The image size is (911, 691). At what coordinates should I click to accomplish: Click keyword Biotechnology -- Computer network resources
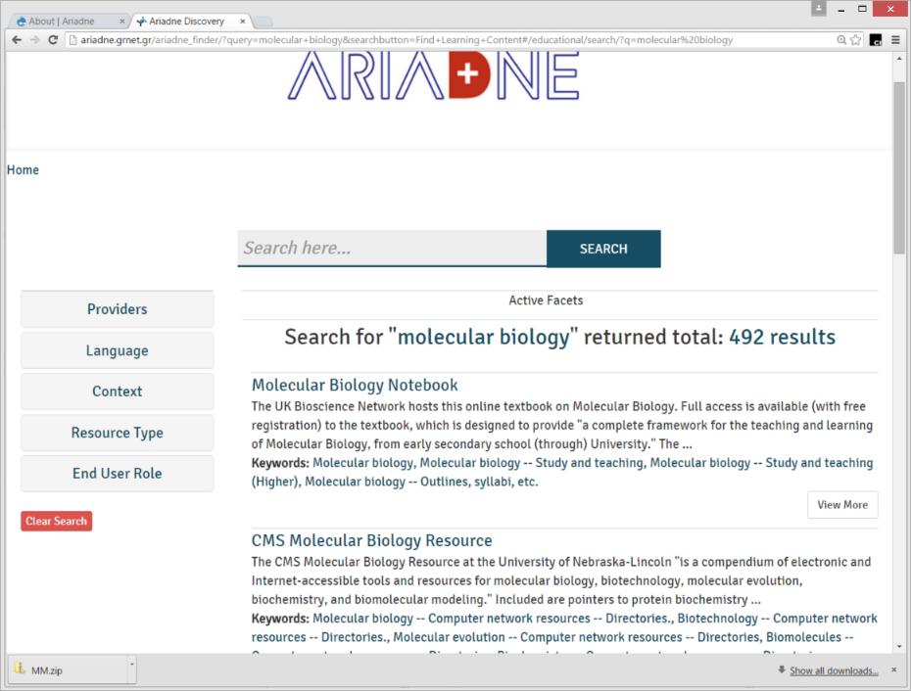click(778, 619)
